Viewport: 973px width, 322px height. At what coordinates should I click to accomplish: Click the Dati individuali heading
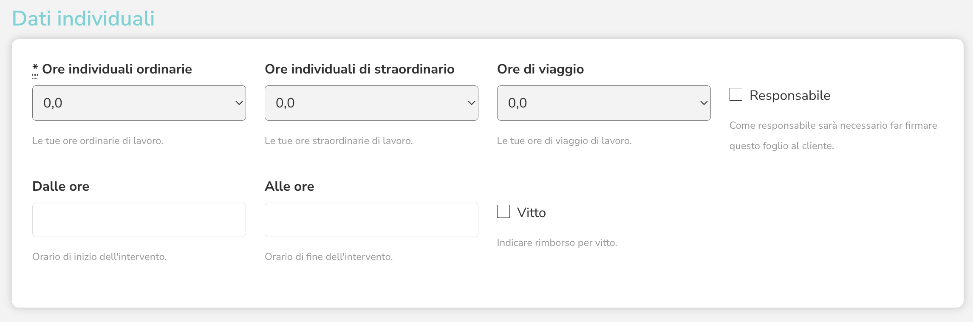(83, 18)
